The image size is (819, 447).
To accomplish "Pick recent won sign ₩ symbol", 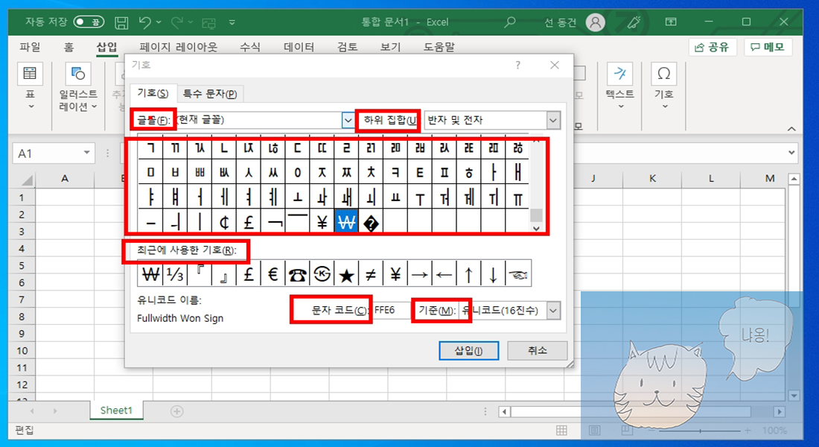I will click(x=150, y=273).
